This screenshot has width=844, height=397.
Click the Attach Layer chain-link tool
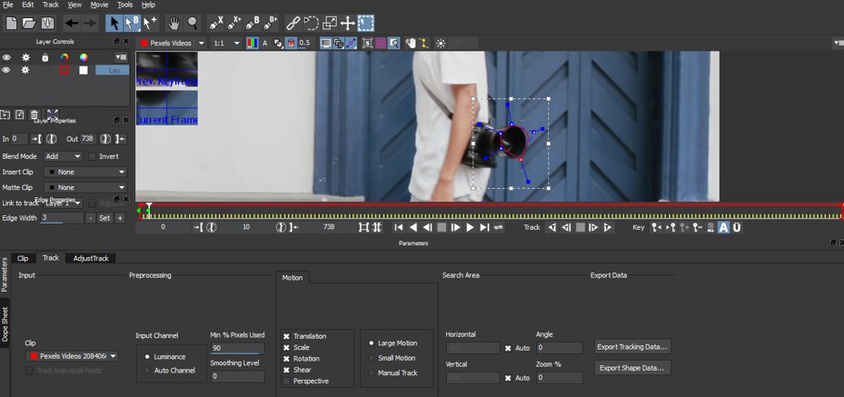(x=293, y=23)
